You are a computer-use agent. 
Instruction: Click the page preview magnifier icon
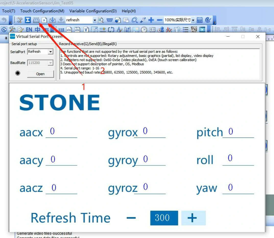(101, 20)
